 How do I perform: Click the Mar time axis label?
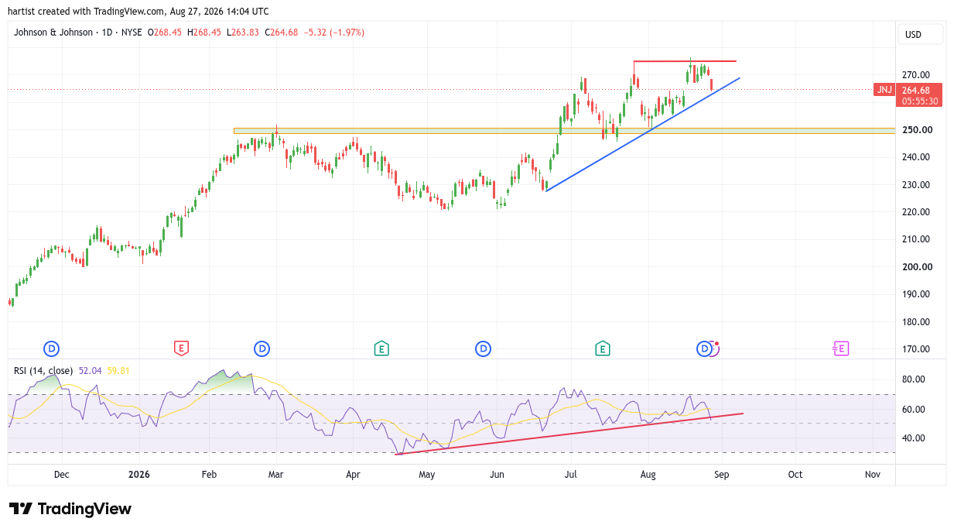(277, 475)
